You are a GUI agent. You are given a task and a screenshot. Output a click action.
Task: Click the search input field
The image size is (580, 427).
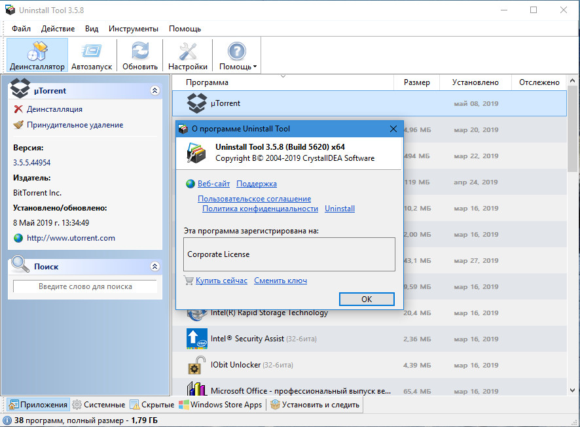(85, 286)
